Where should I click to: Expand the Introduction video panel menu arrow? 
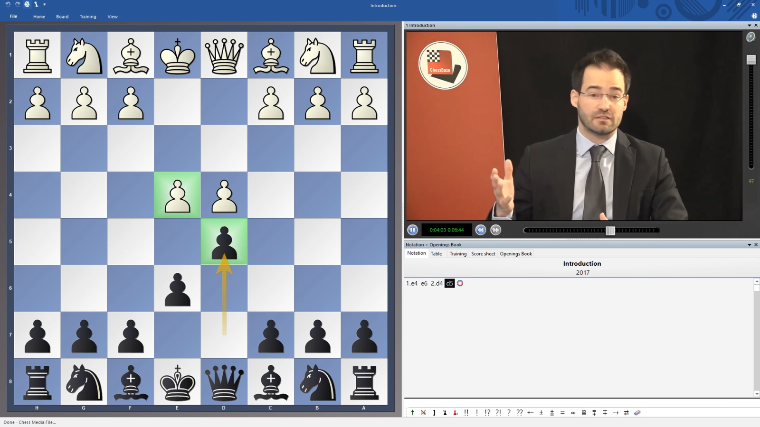(x=749, y=25)
